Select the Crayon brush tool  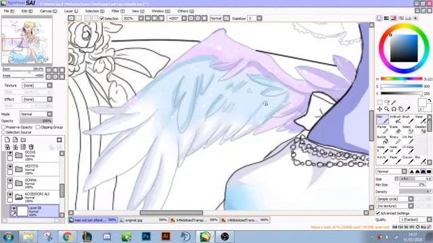pos(408,160)
